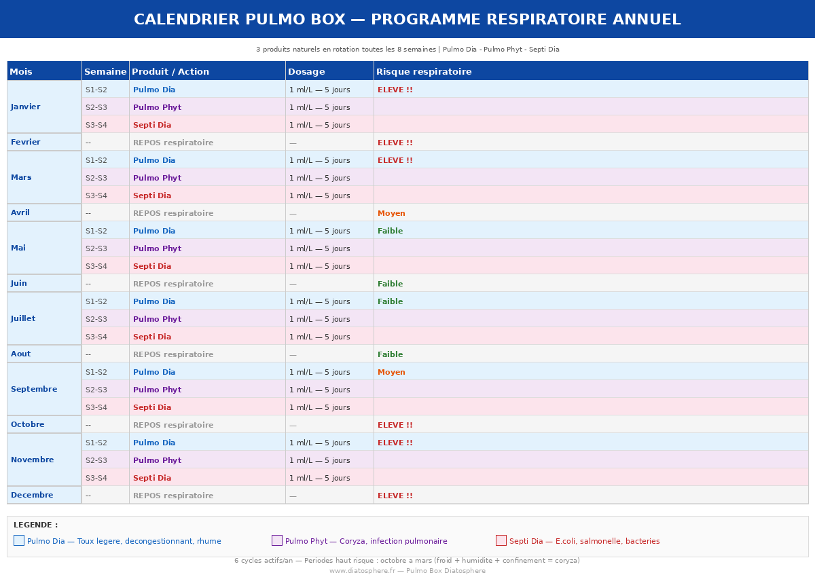Screen dimensions: 815x577
Task: Click REPOS respiratoire in the Aout row
Action: [173, 354]
